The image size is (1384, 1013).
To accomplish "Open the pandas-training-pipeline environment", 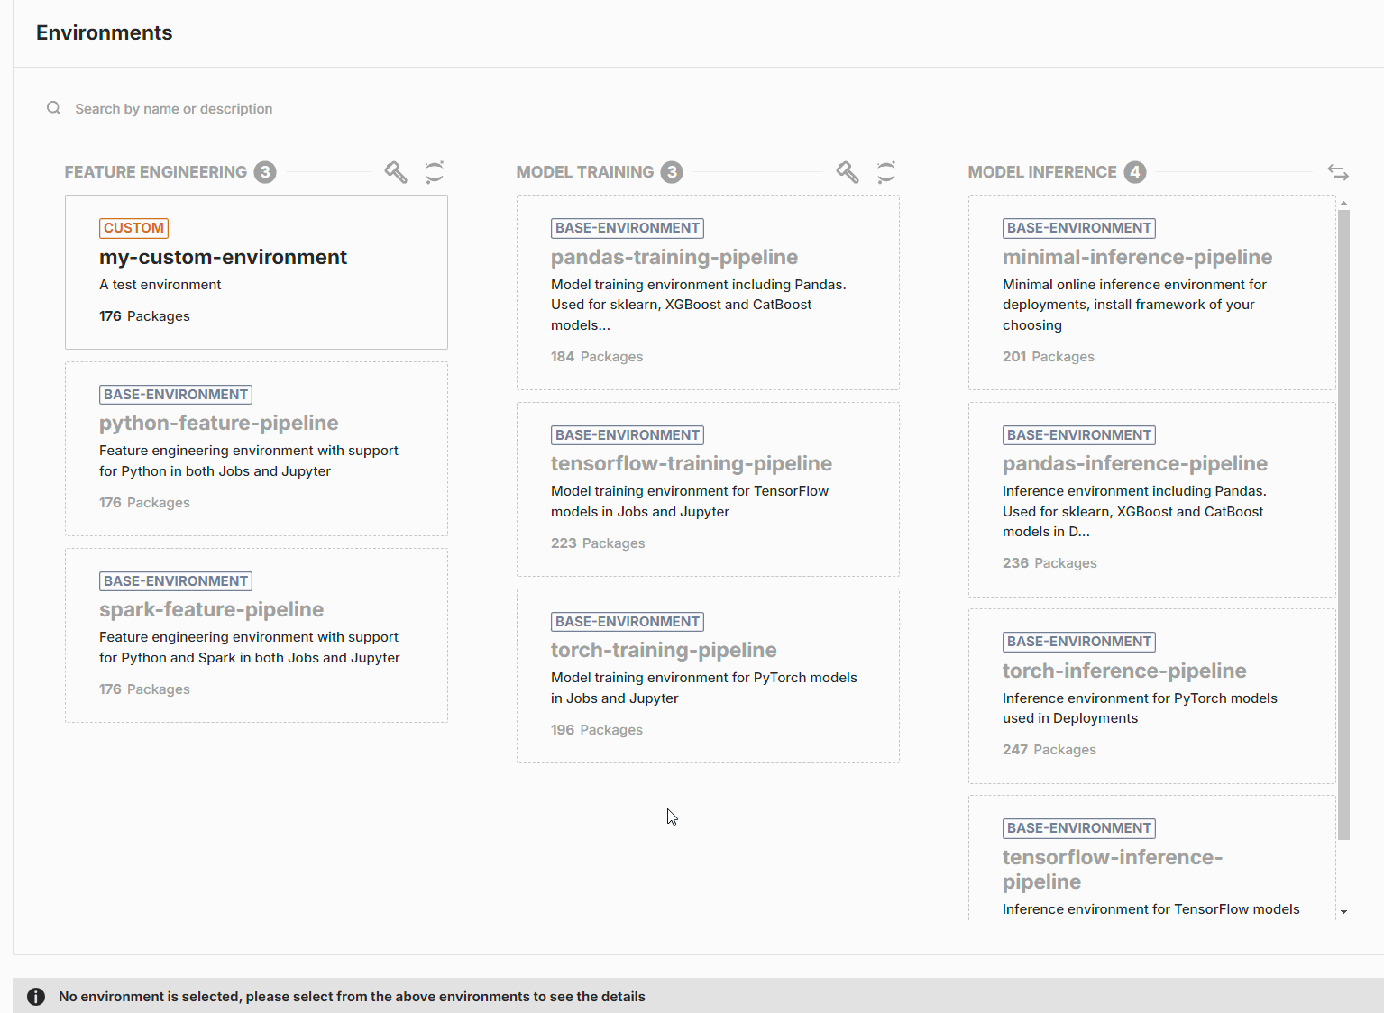I will point(708,292).
